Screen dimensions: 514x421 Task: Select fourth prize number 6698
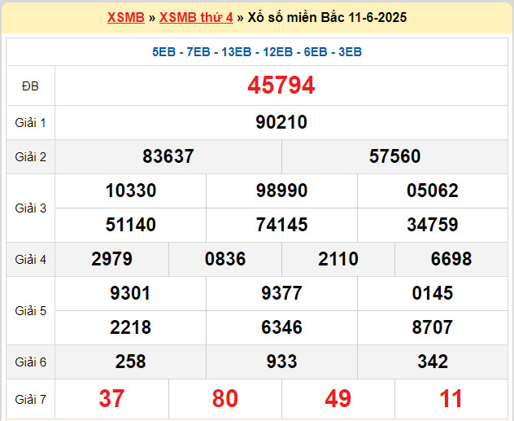tap(451, 259)
